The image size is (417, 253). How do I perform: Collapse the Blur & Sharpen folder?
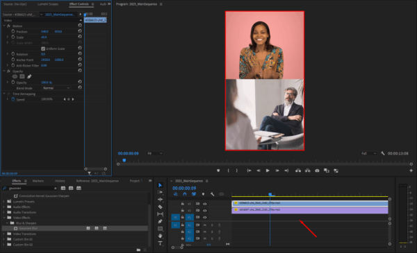pyautogui.click(x=7, y=223)
